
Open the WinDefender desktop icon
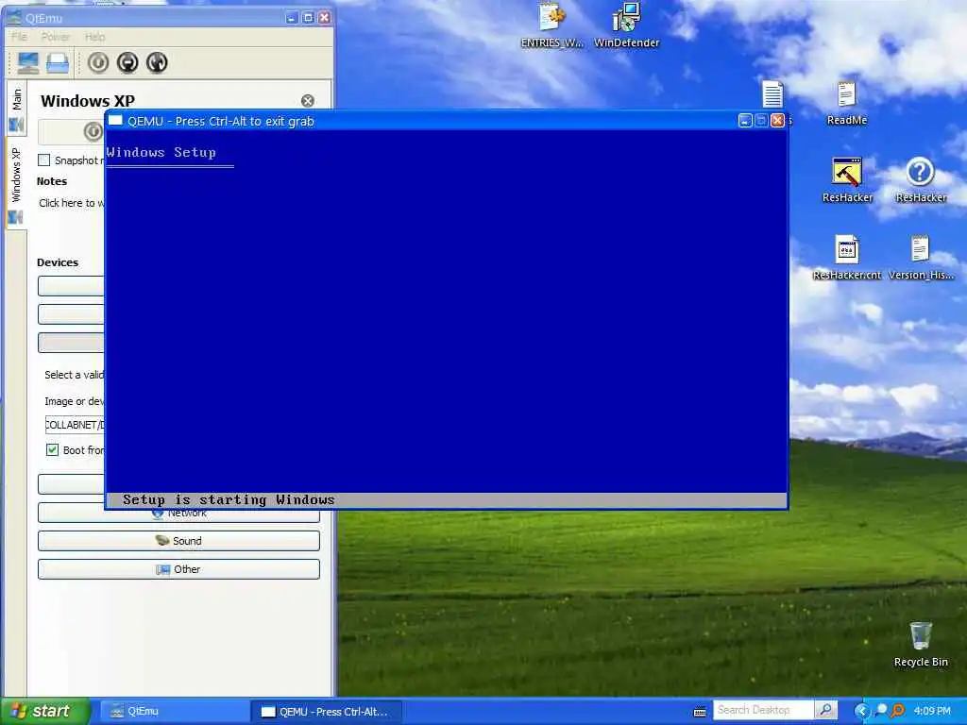tap(627, 25)
